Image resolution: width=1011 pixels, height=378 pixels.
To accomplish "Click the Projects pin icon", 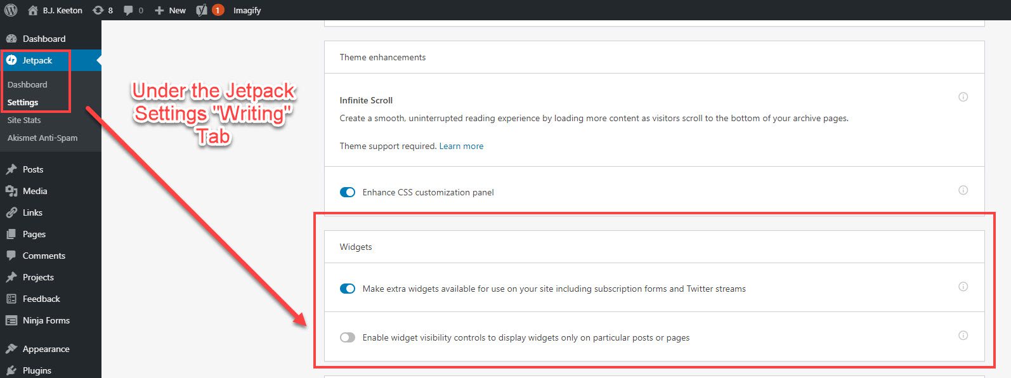I will point(11,277).
